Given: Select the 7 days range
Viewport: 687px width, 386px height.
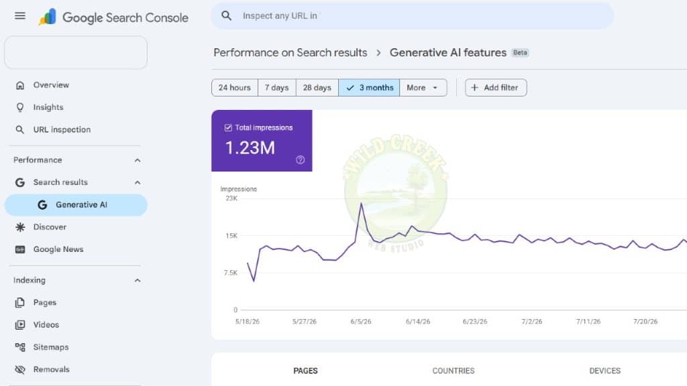Looking at the screenshot, I should point(277,88).
